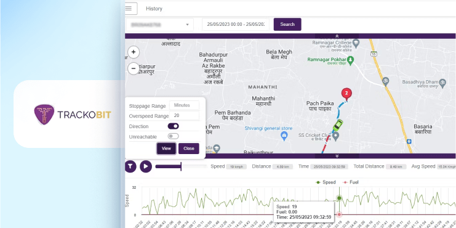Click the red stop marker numbered 2
Viewport: 456px width, 228px height.
coord(346,94)
